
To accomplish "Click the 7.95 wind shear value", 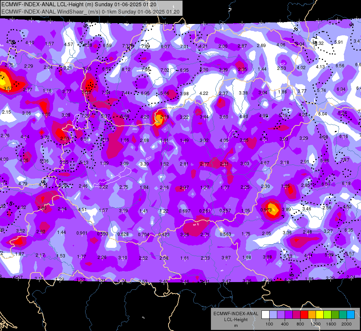I will pos(146,70).
